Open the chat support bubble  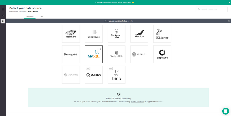coord(225,111)
